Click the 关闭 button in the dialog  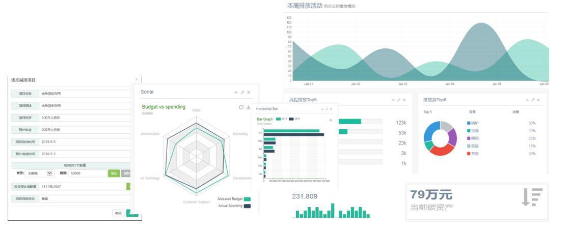118,213
